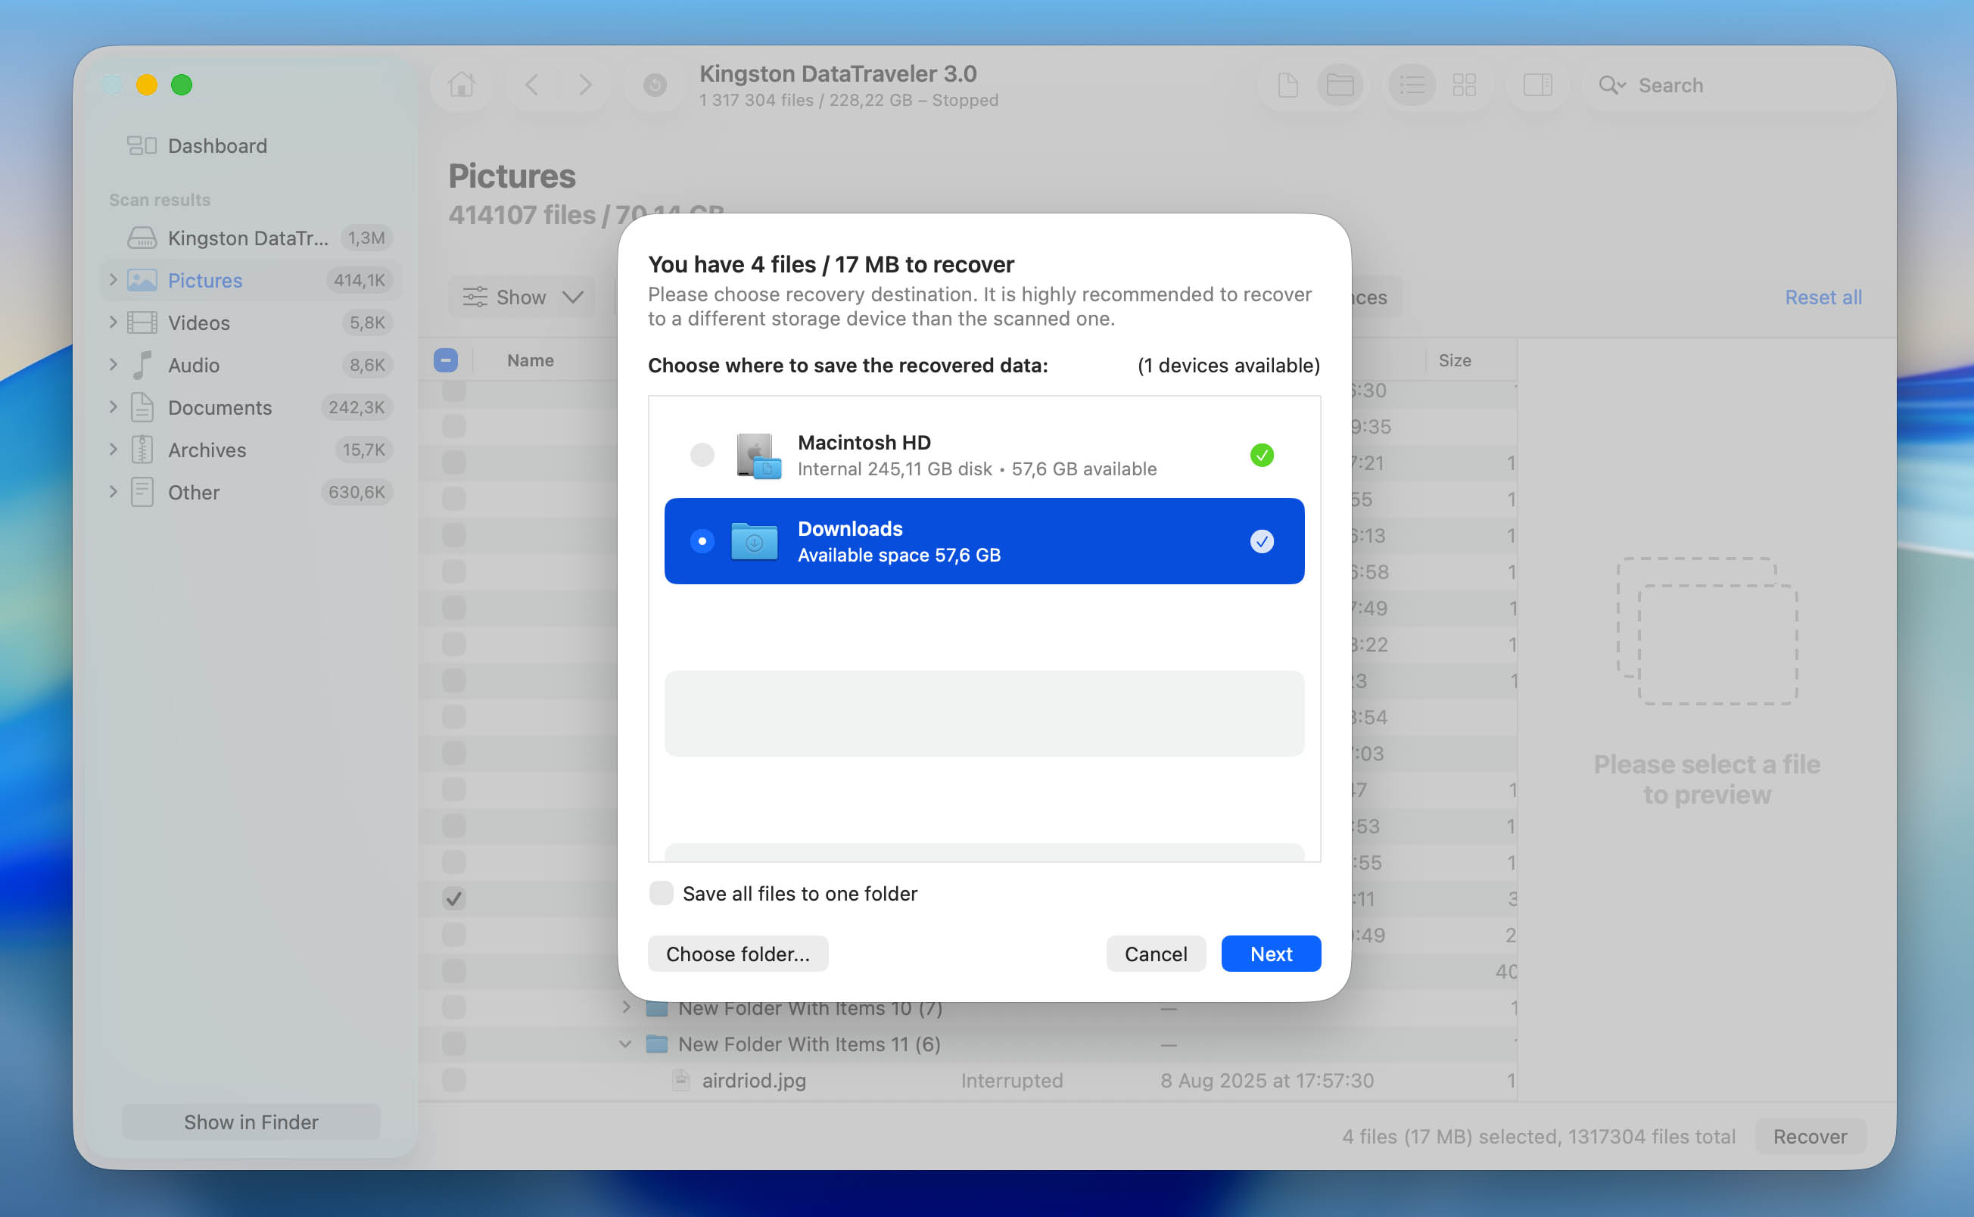This screenshot has height=1217, width=1974.
Task: Click the Dashboard grid icon
Action: coord(142,145)
